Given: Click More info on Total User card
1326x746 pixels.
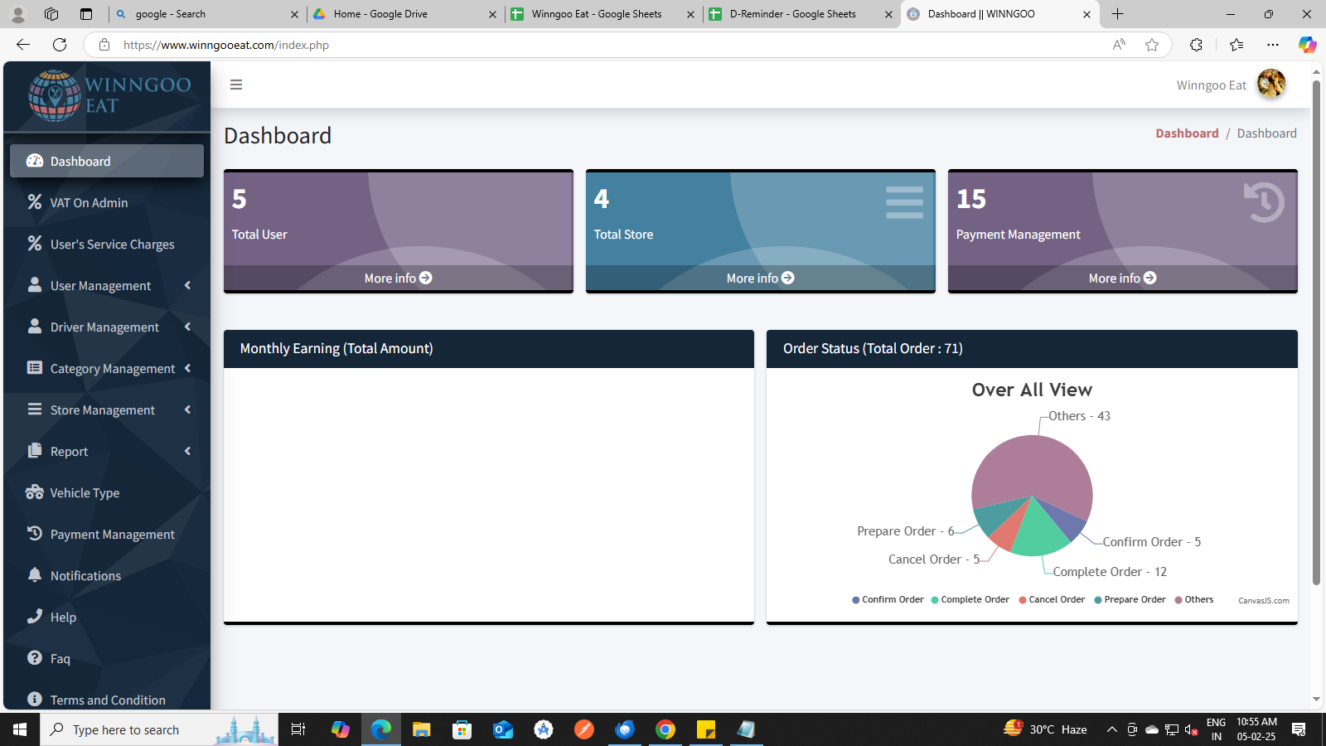Looking at the screenshot, I should (398, 279).
